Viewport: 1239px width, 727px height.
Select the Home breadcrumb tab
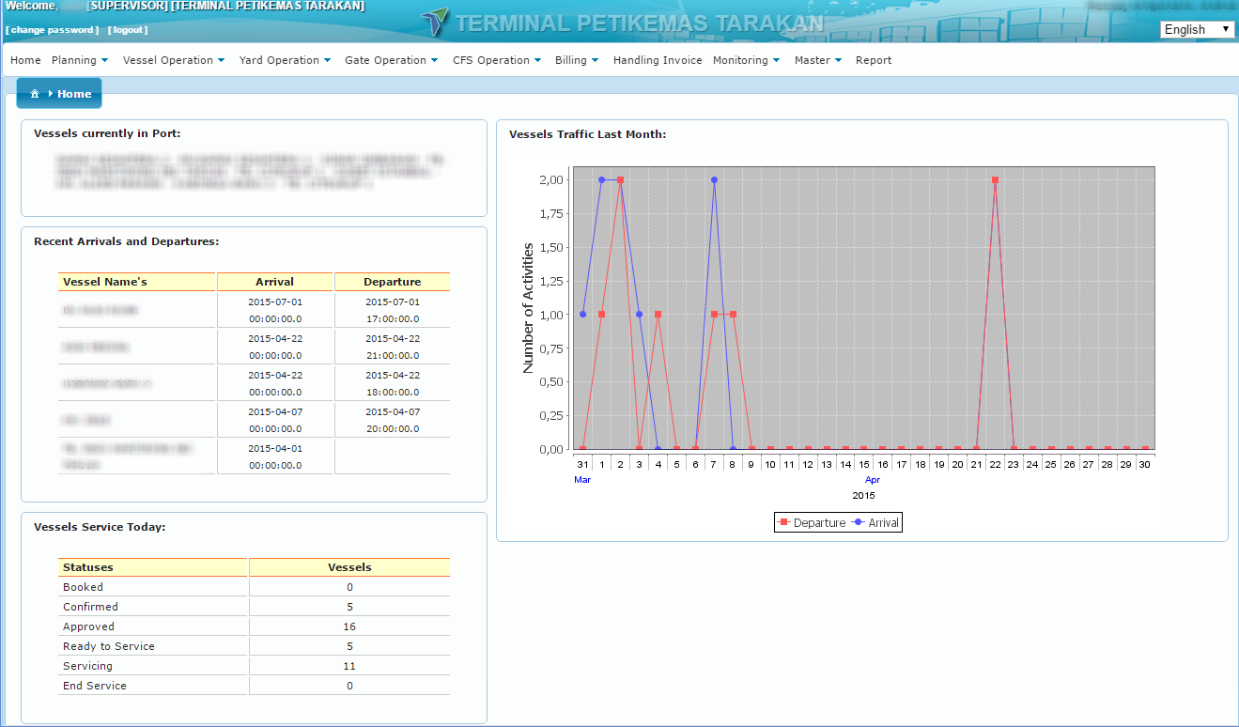coord(59,94)
